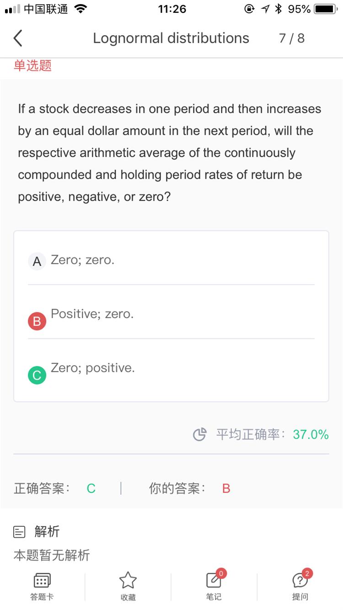343x610 pixels.
Task: Tap the back arrow icon
Action: [18, 38]
